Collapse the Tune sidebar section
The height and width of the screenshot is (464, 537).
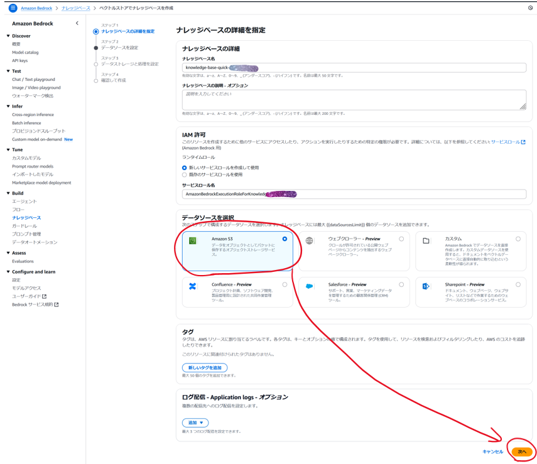(8, 149)
